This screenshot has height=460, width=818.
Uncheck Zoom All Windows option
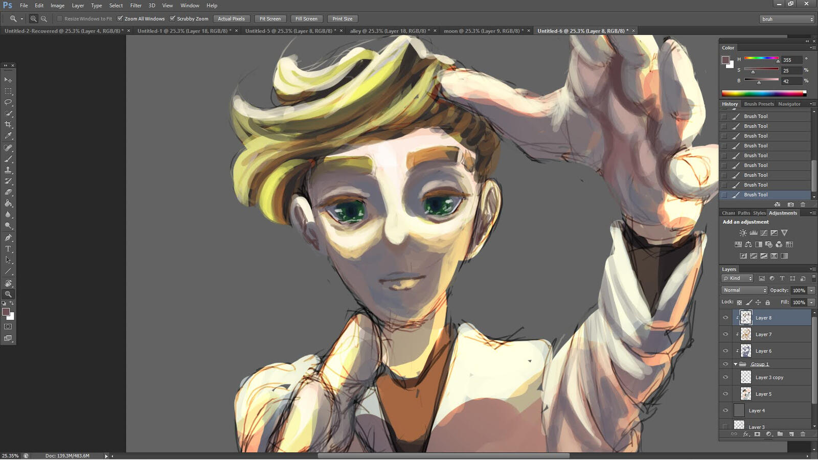tap(120, 19)
